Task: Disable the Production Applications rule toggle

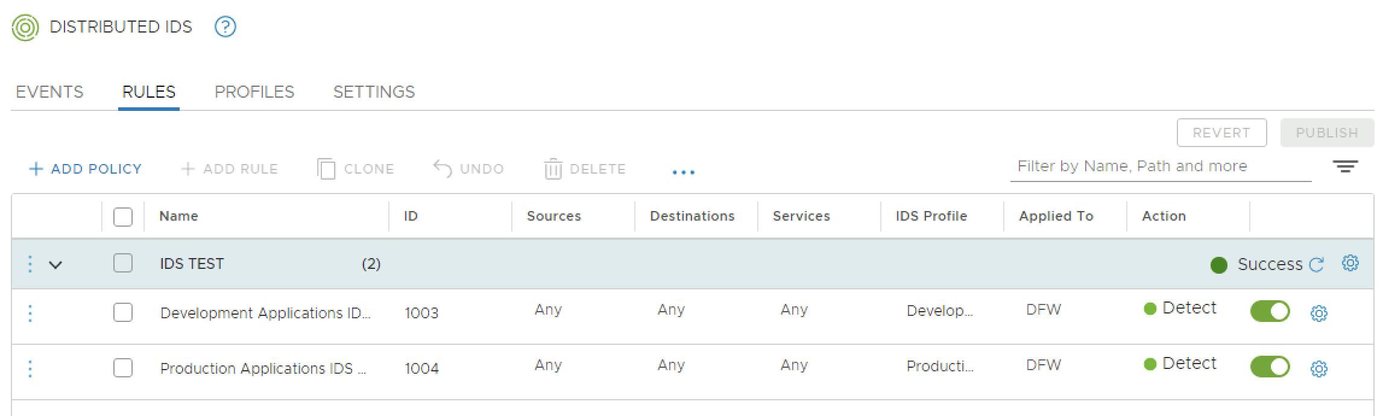Action: coord(1270,367)
